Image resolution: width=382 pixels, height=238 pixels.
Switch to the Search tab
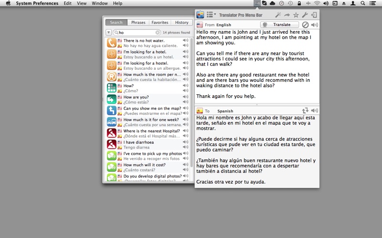tap(116, 22)
